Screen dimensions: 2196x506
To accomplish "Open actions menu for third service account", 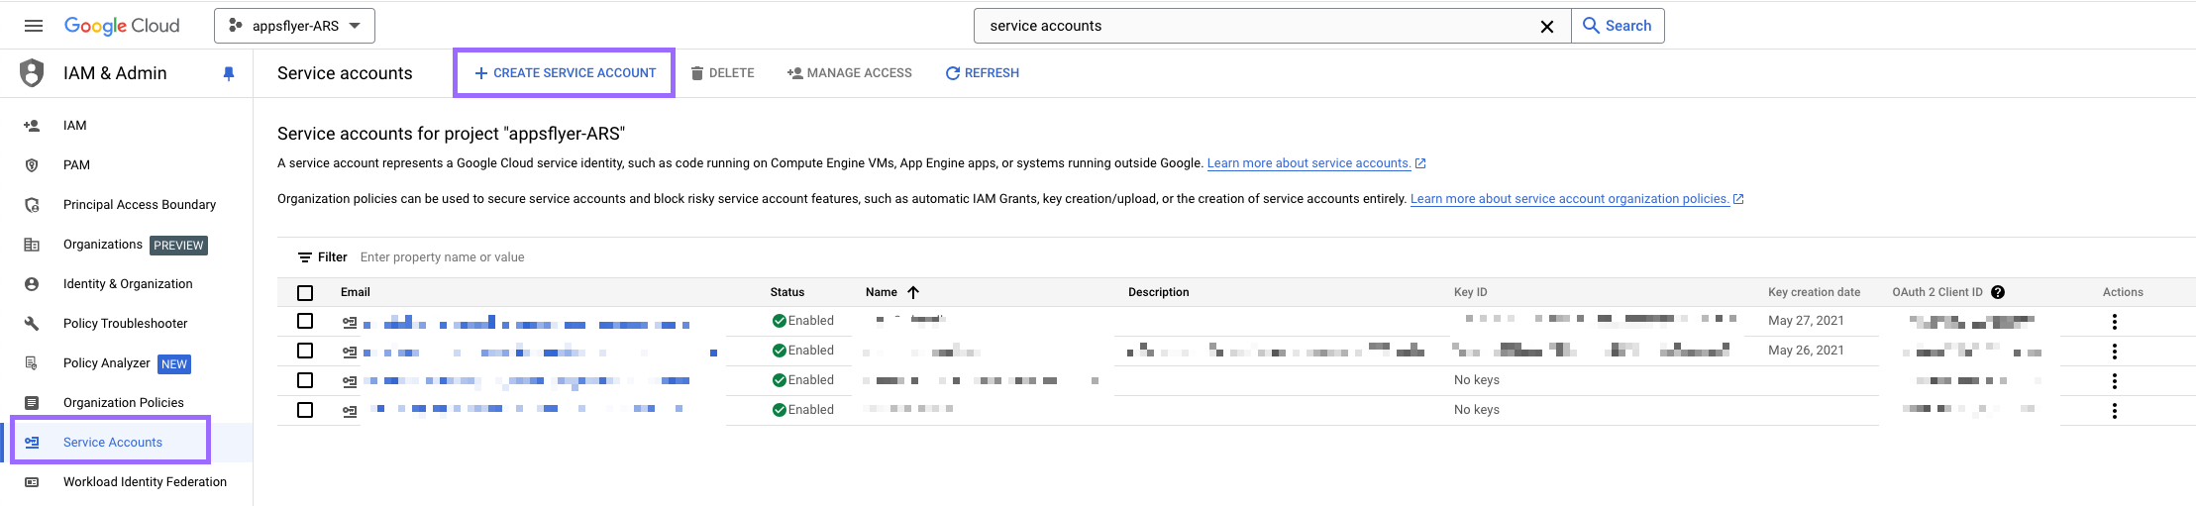I will click(x=2114, y=381).
